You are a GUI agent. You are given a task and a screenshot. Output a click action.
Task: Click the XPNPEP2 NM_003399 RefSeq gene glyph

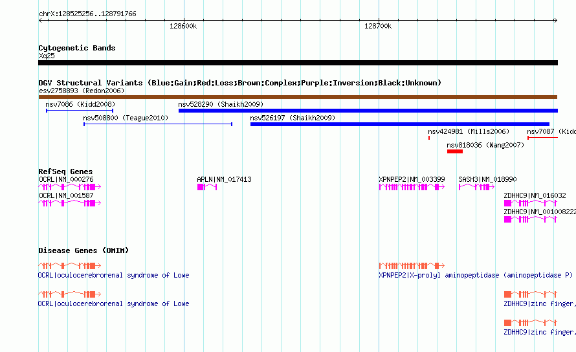[x=412, y=187]
